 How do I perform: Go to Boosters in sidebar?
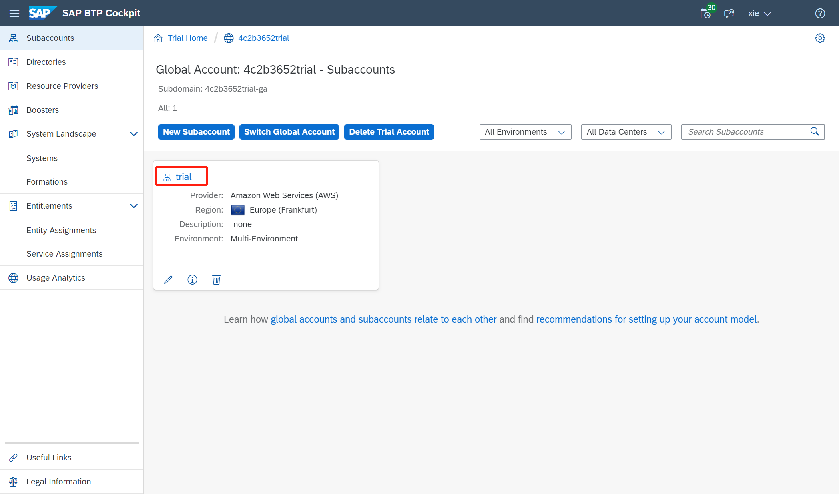pos(42,110)
